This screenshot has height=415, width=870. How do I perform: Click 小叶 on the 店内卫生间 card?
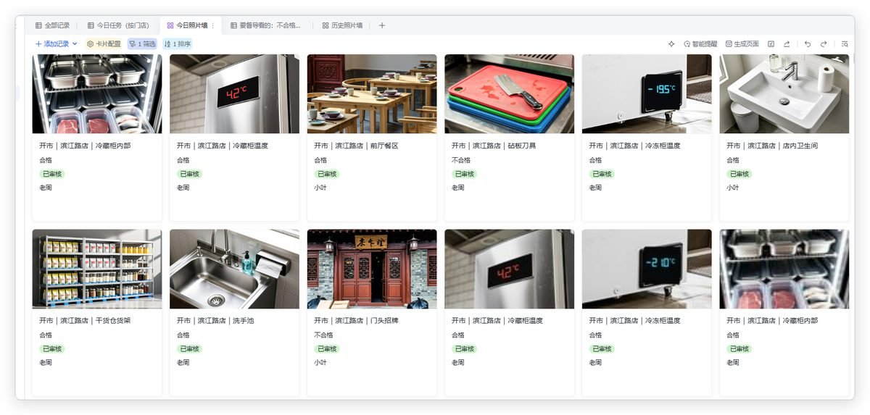[x=733, y=188]
